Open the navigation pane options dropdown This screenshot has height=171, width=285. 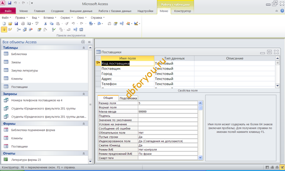[x=83, y=42]
